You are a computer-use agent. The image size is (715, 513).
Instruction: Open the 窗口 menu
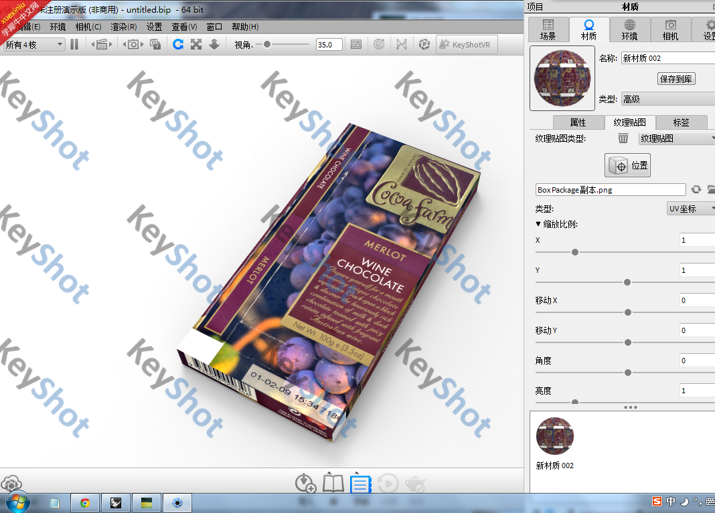pyautogui.click(x=214, y=27)
